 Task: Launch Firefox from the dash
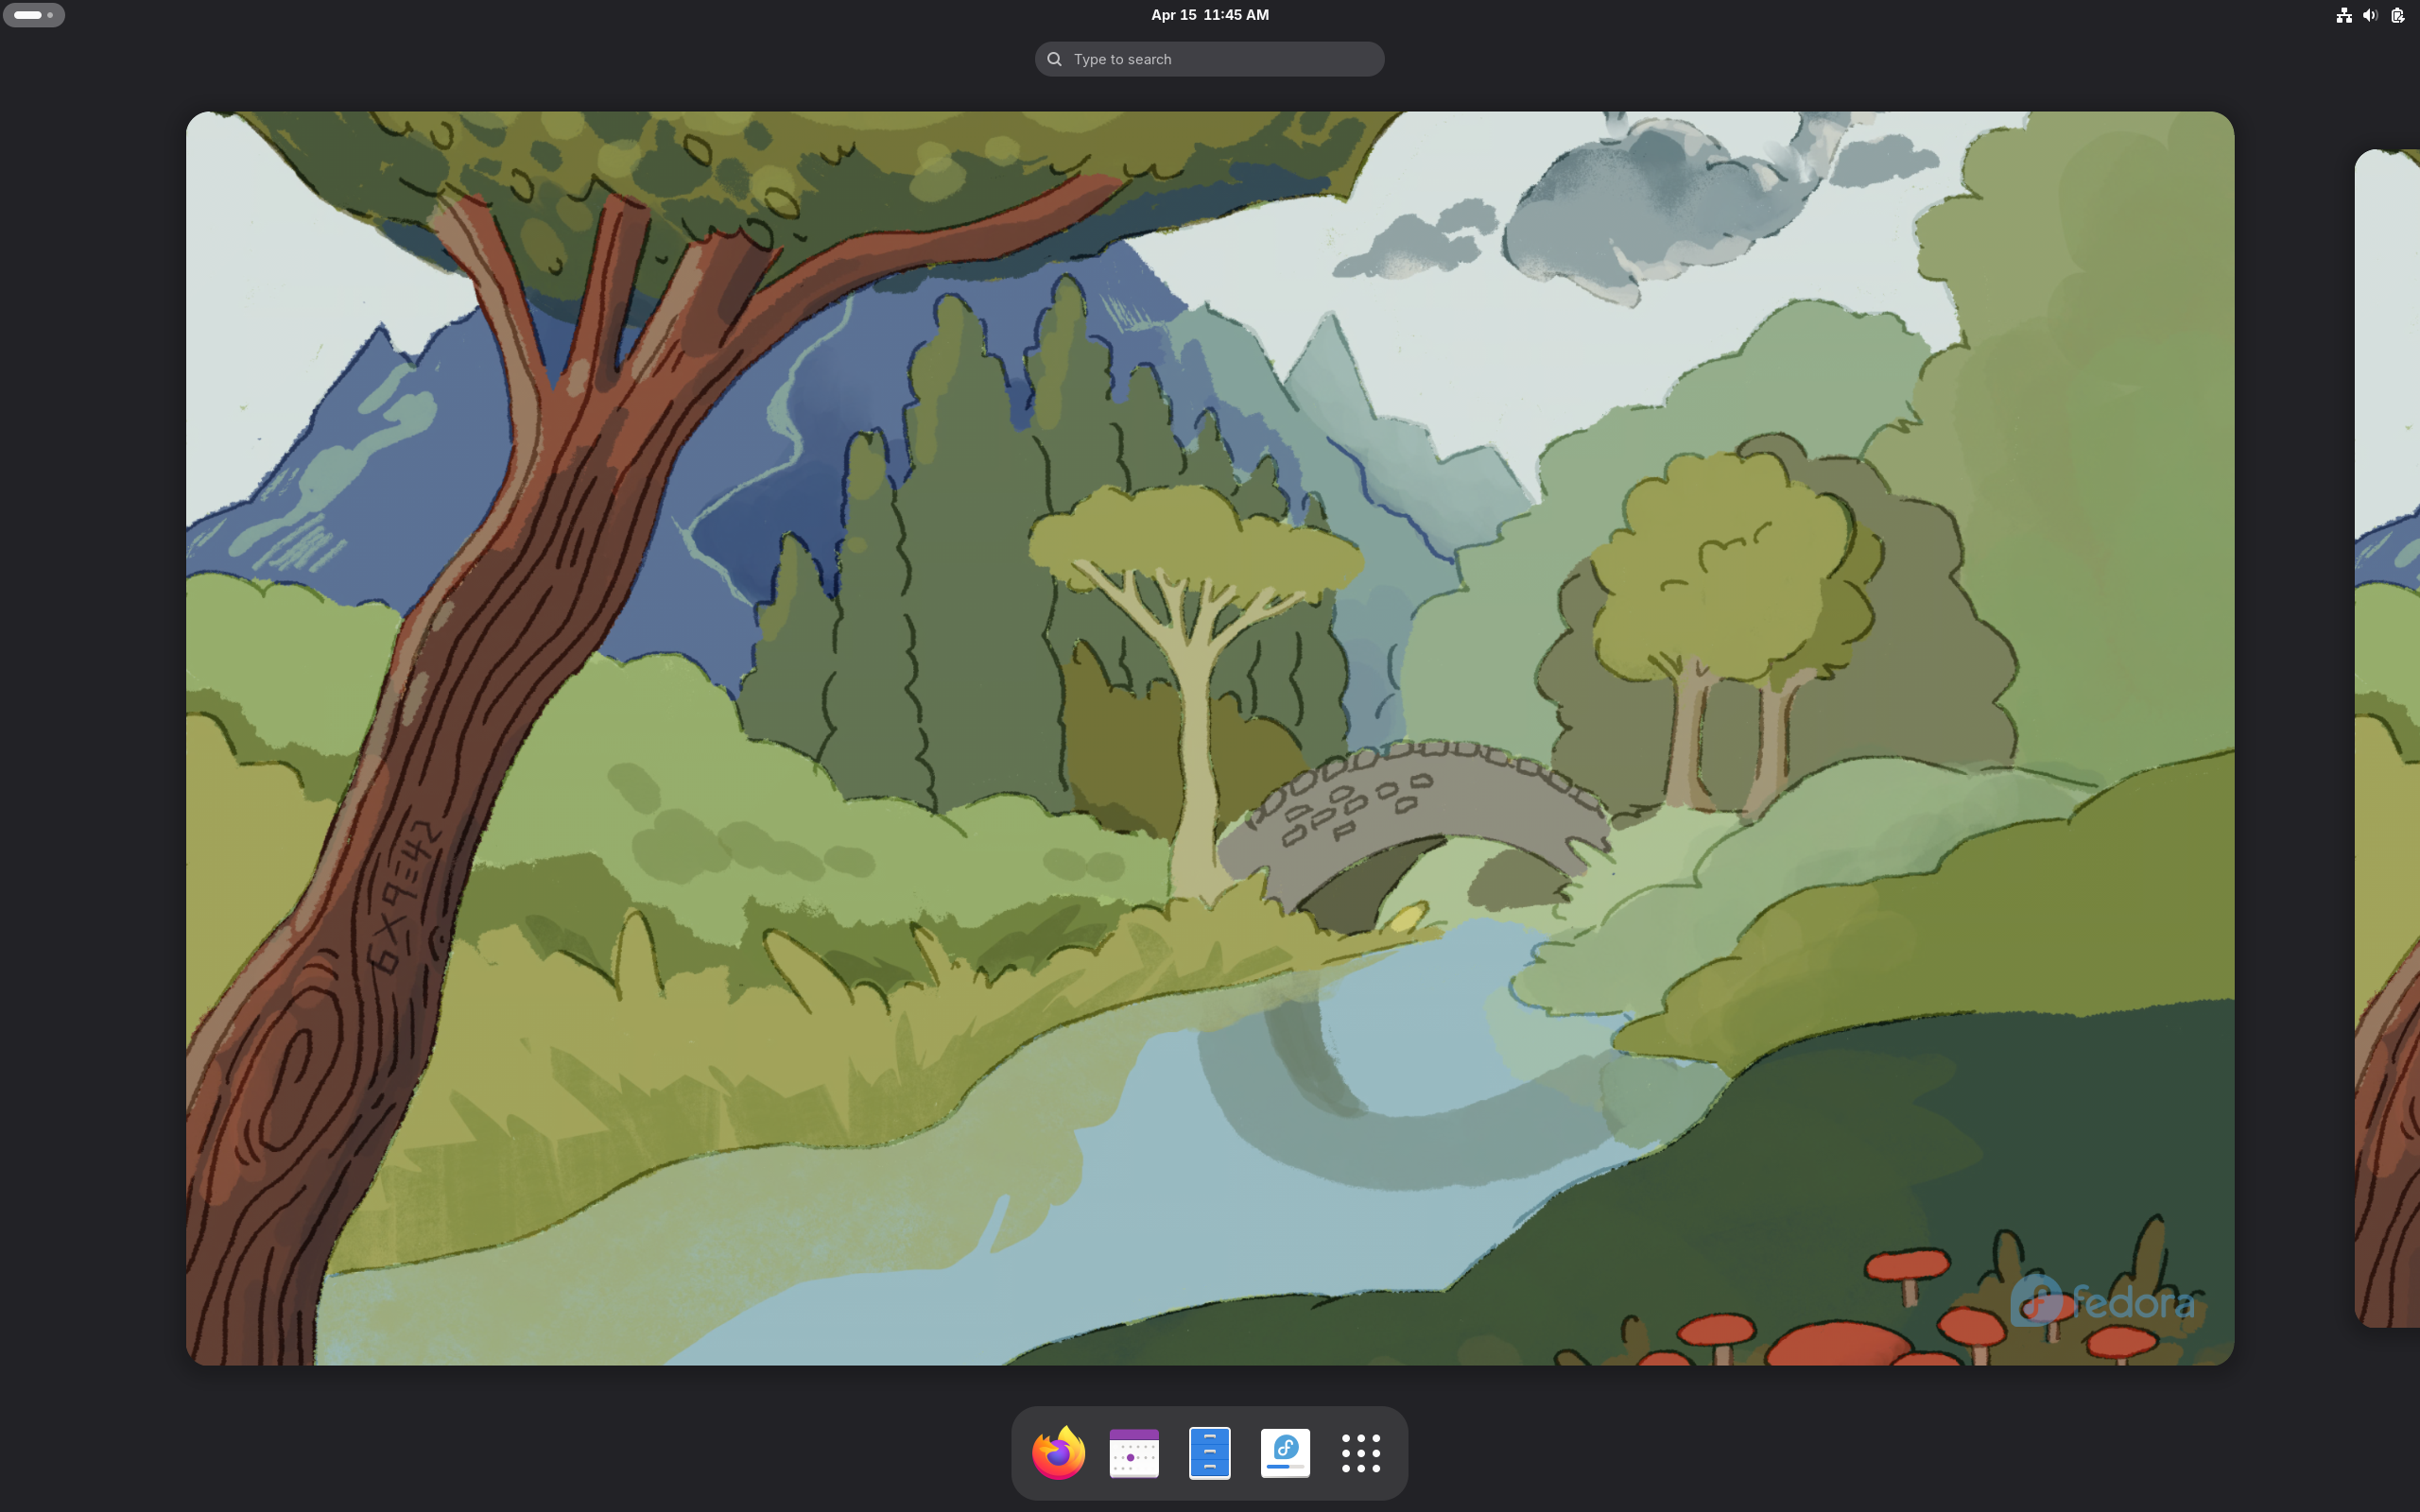[x=1058, y=1453]
